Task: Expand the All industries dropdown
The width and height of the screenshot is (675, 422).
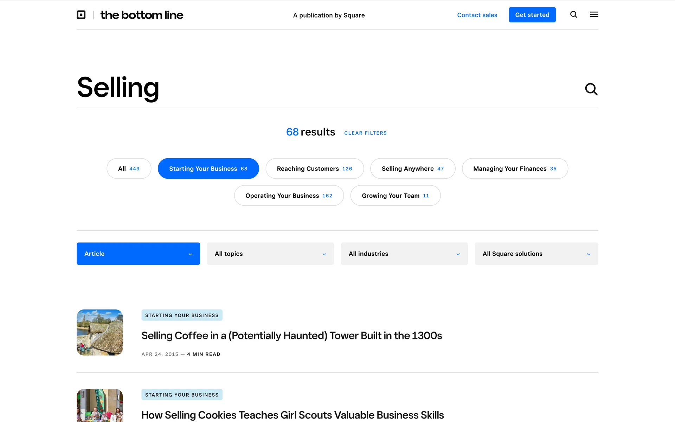Action: [404, 254]
